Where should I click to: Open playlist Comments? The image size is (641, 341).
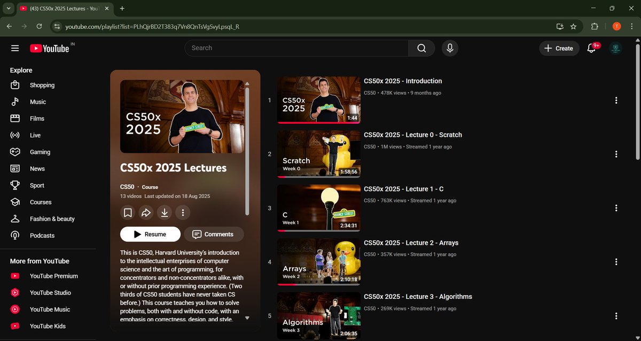coord(214,234)
